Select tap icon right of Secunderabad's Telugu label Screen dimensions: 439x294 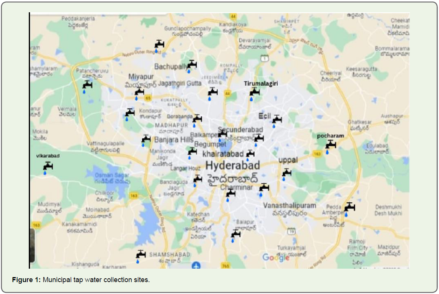pyautogui.click(x=258, y=140)
